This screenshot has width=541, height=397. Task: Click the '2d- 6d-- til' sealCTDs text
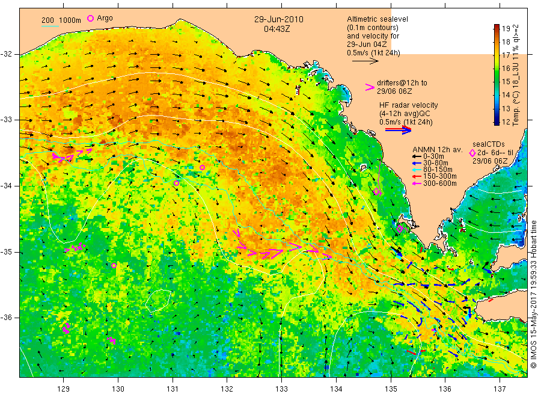[495, 153]
